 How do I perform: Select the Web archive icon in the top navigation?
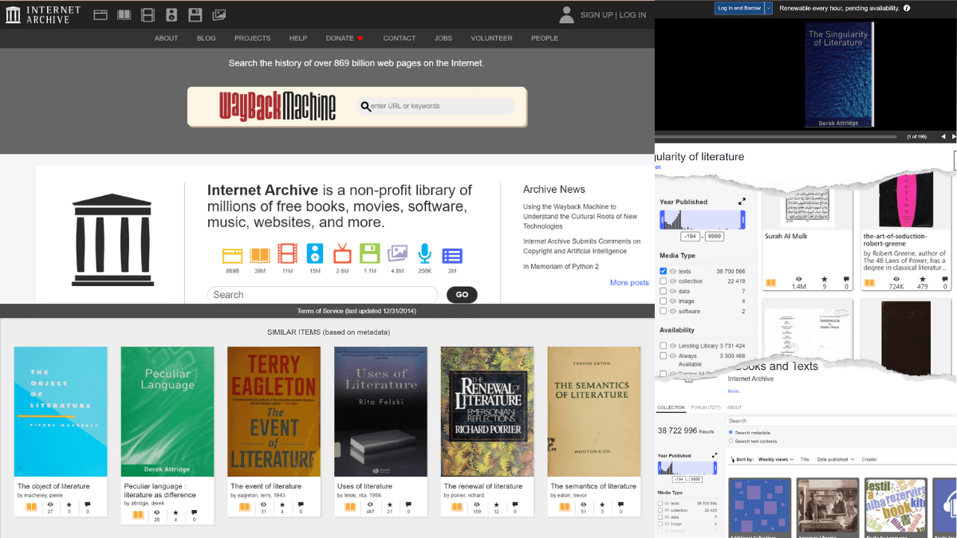[x=102, y=14]
